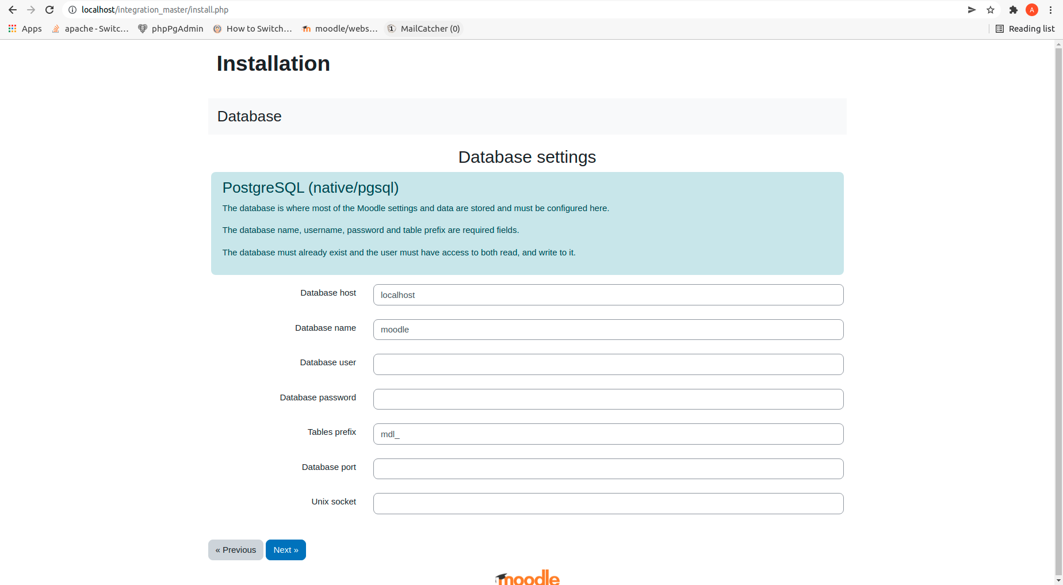Open the Extensions puzzle icon
Screen dimensions: 1063x585
(1014, 10)
